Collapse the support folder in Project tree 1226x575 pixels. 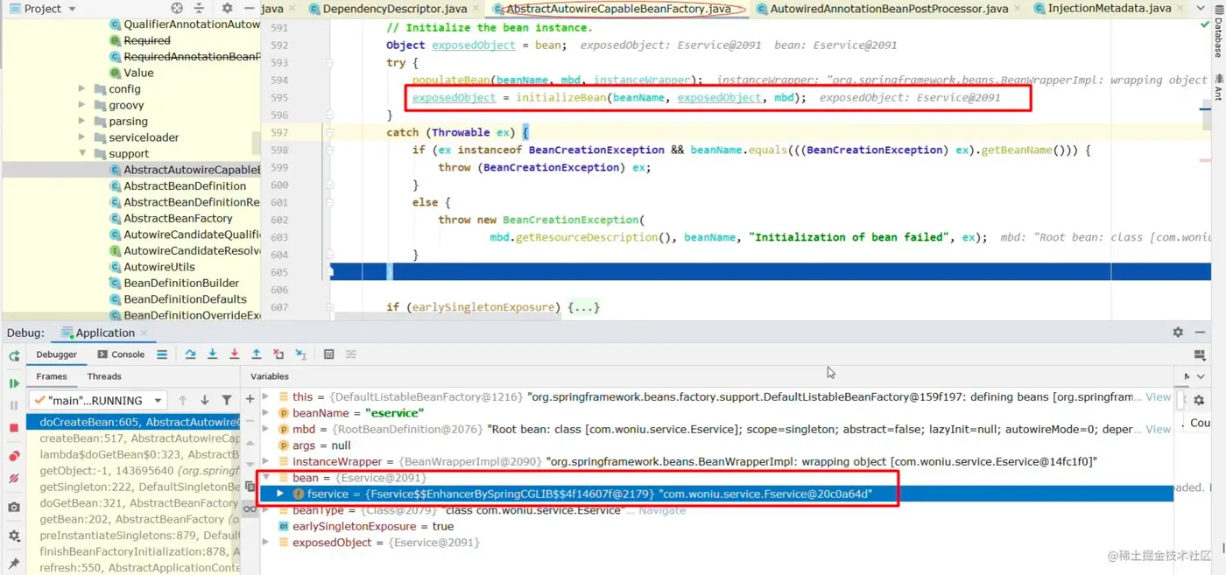click(82, 153)
